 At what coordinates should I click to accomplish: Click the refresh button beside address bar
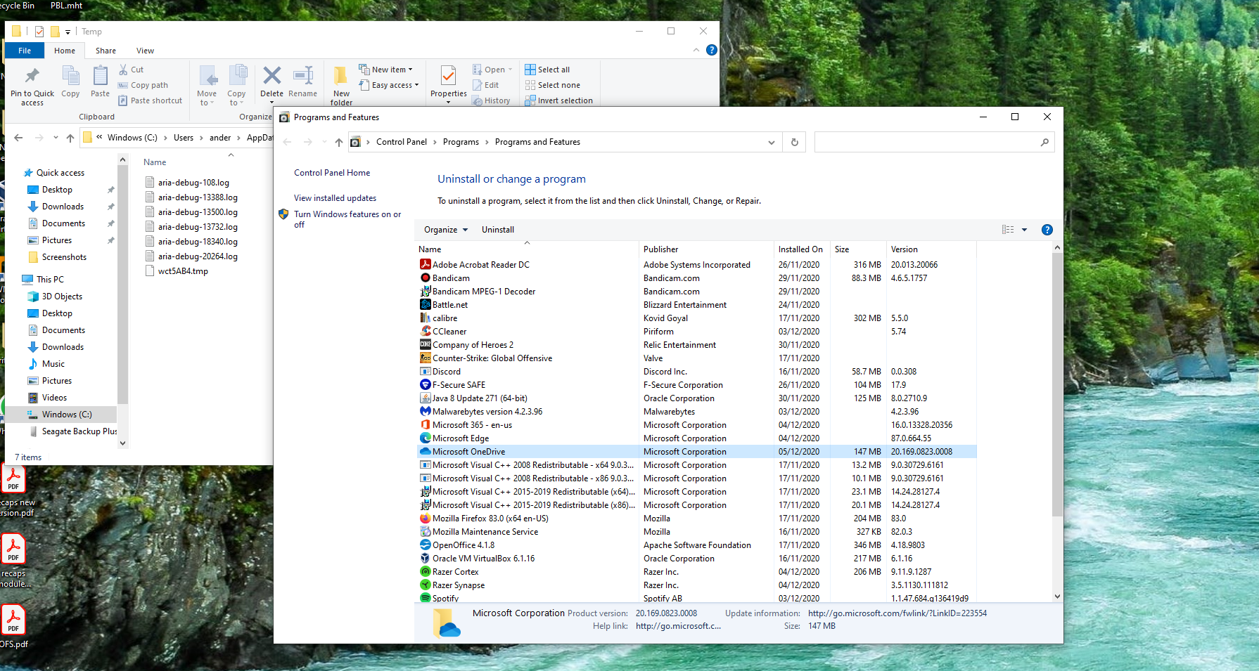point(795,142)
